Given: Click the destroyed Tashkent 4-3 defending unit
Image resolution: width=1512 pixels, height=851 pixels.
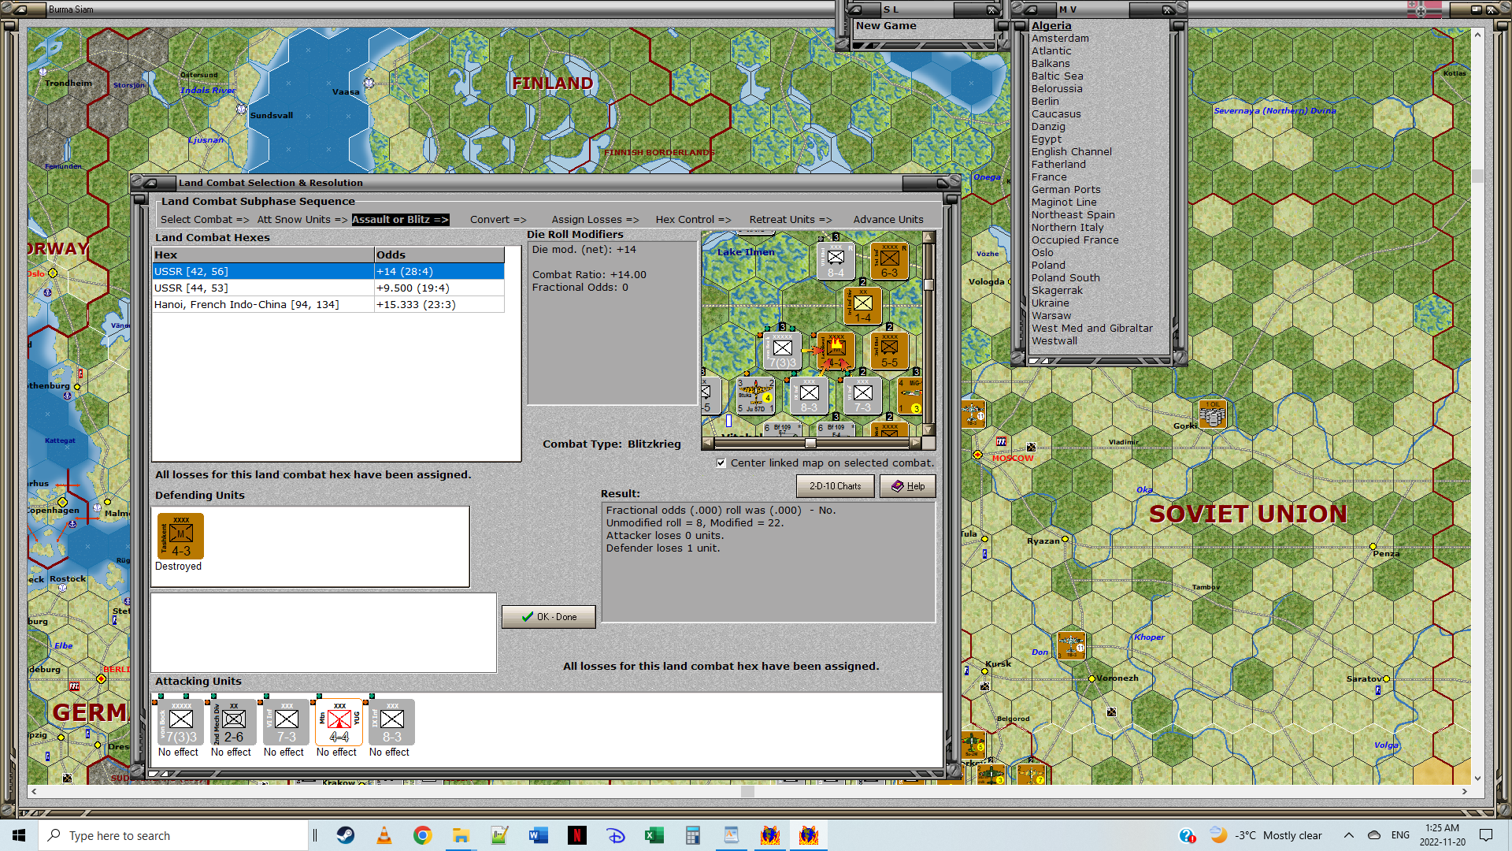Looking at the screenshot, I should pos(180,537).
